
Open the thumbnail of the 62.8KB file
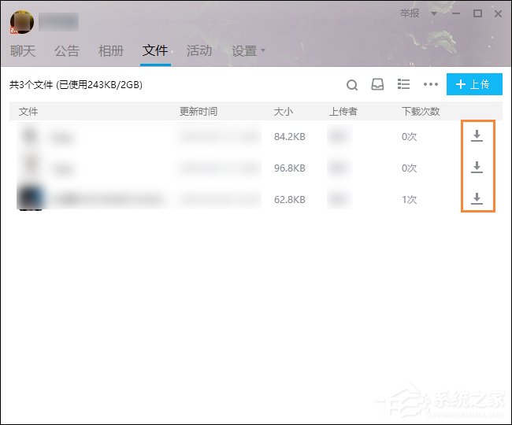click(31, 198)
